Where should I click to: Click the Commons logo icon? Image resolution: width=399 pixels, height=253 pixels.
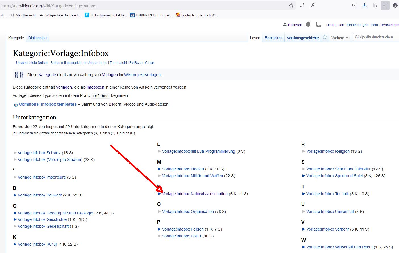[x=16, y=104]
